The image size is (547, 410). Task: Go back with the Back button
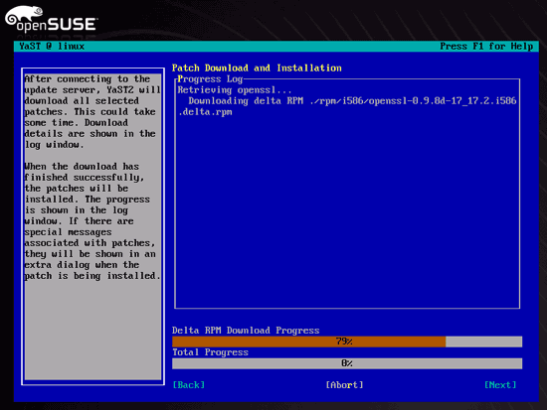coord(189,385)
